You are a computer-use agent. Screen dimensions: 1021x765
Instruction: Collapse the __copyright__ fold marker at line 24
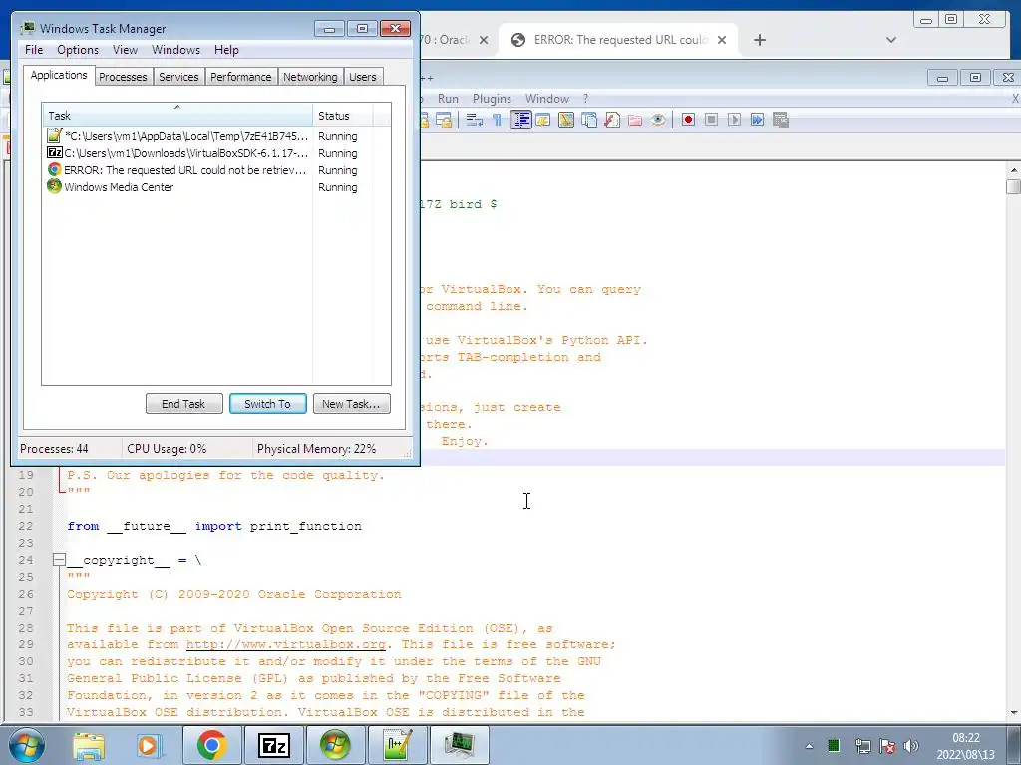tap(59, 560)
